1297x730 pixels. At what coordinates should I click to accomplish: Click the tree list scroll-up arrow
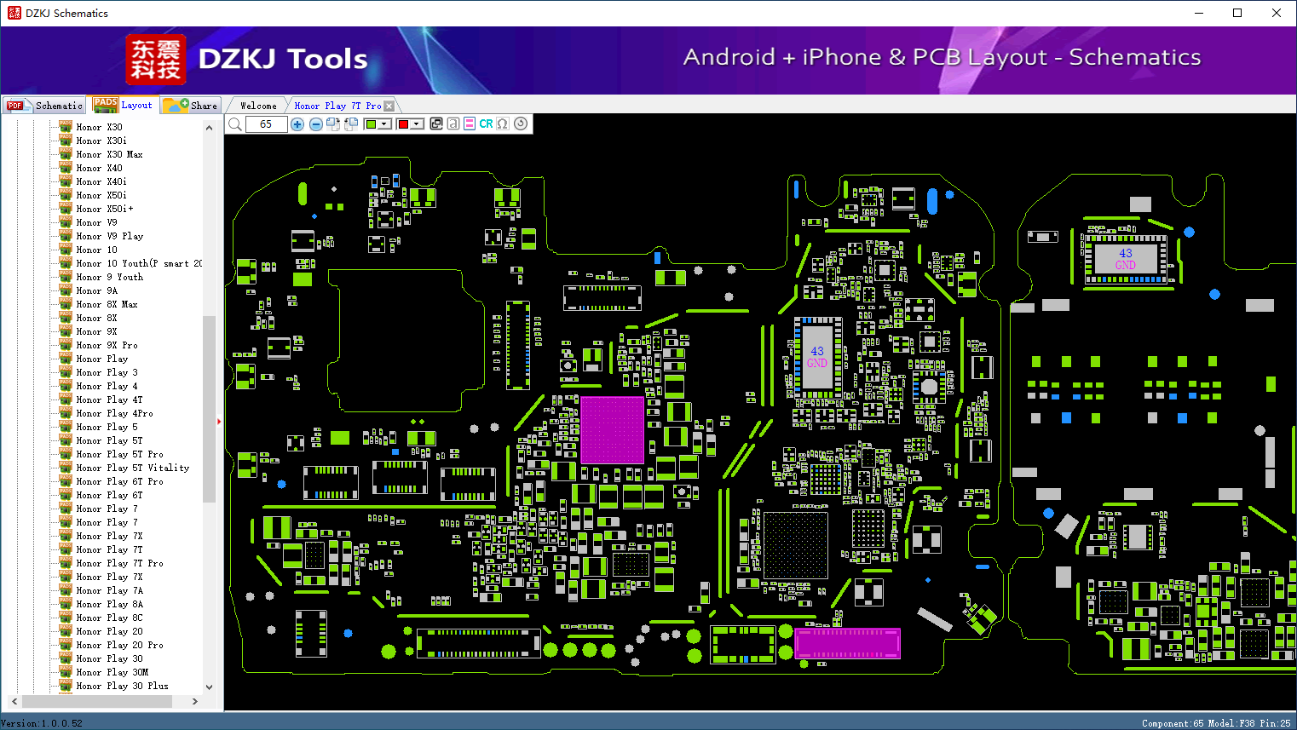pos(209,128)
